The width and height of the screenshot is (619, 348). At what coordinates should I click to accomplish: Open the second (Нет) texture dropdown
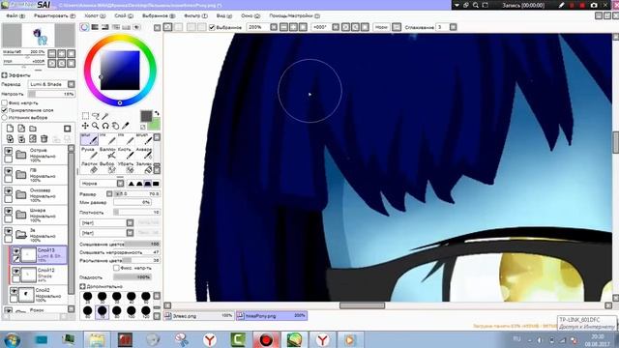click(130, 233)
